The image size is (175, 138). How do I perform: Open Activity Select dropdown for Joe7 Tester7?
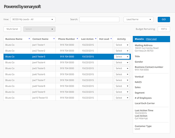(122, 80)
